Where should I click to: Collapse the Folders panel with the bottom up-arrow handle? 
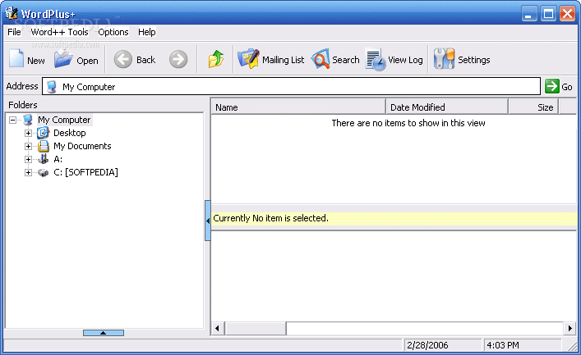(104, 333)
